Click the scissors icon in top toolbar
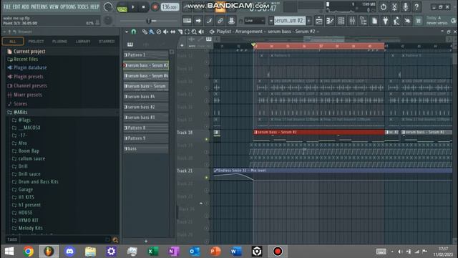The width and height of the screenshot is (458, 258). [394, 6]
